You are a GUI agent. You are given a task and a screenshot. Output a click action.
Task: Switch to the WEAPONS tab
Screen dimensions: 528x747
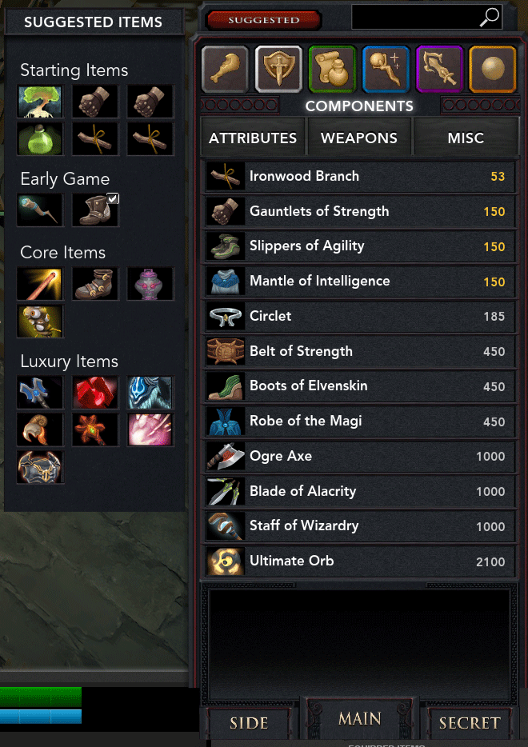click(359, 138)
